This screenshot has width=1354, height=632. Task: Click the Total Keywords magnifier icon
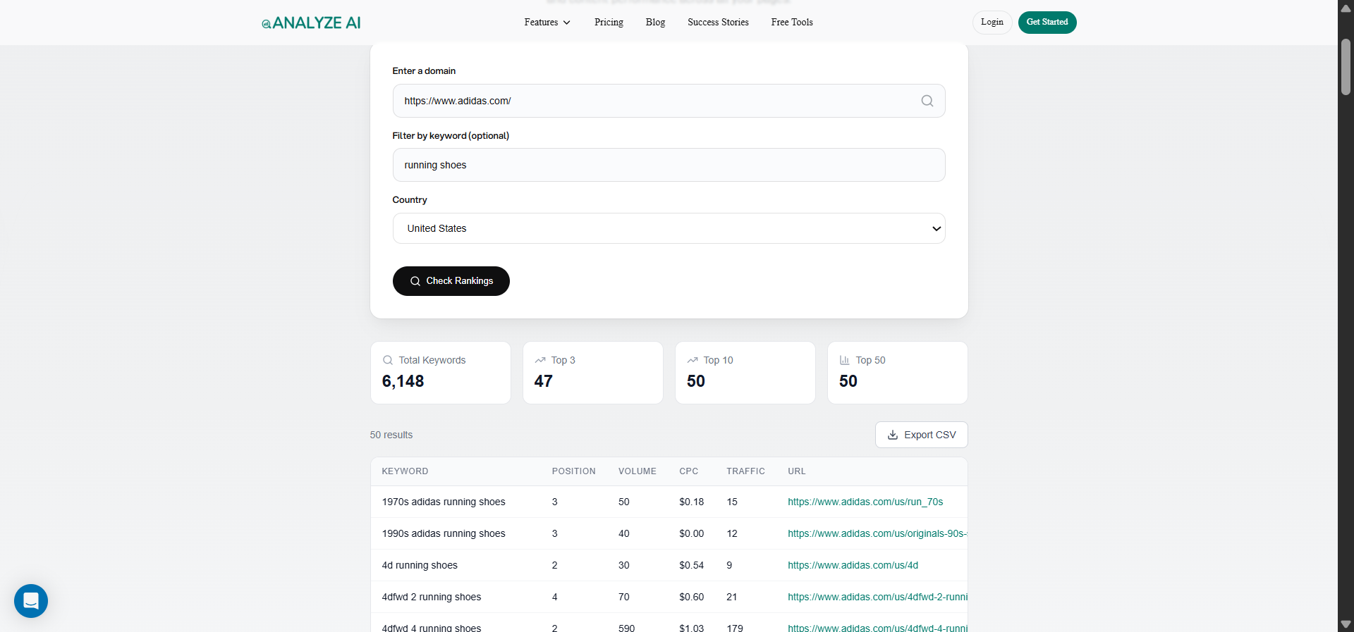[x=388, y=360]
